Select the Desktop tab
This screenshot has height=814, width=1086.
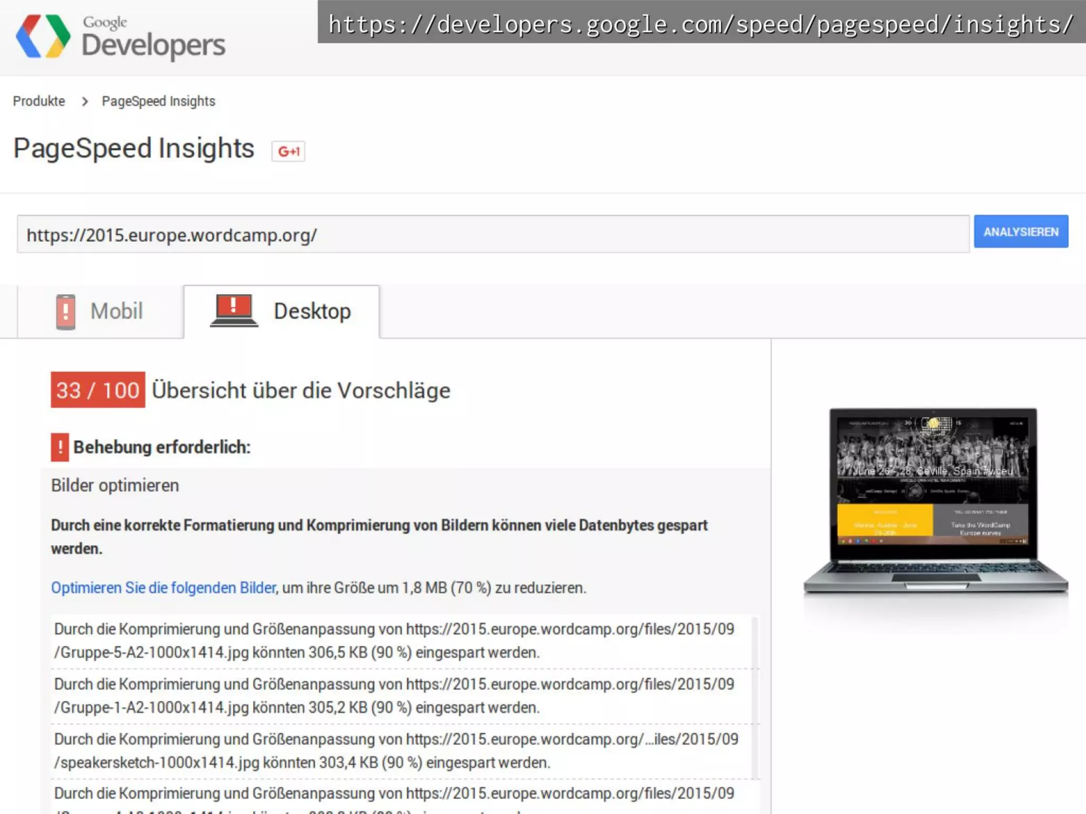pos(312,311)
